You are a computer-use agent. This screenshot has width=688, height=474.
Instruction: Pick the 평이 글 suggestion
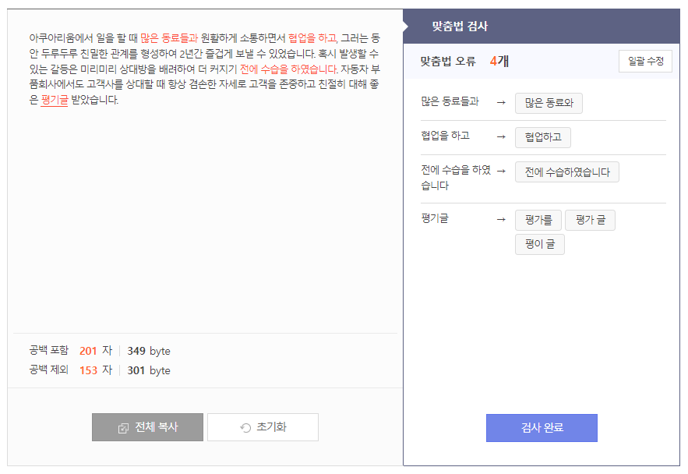click(539, 244)
